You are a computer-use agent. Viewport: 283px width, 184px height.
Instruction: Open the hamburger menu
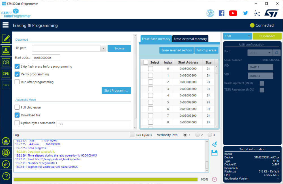6,25
